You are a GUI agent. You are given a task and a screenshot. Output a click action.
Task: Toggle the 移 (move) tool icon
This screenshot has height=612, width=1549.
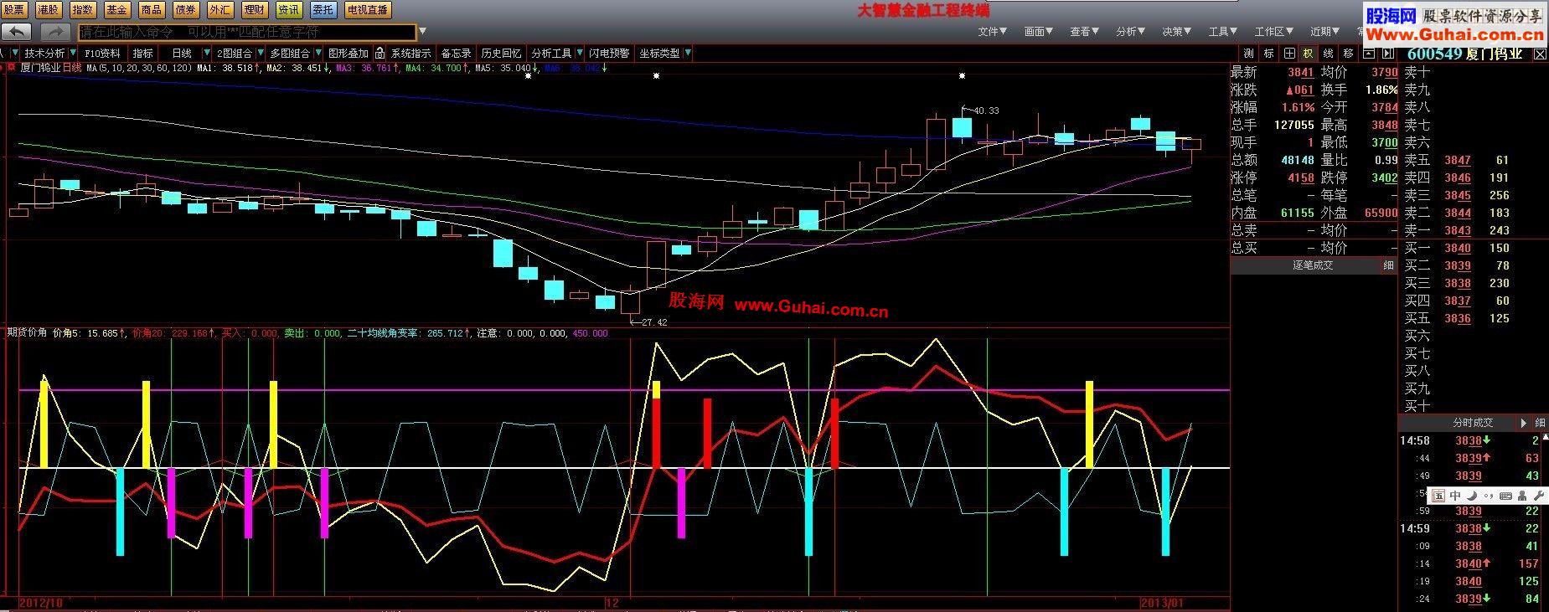click(1348, 54)
